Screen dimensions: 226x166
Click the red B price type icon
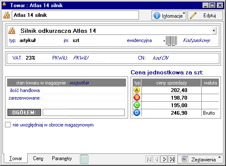tap(137, 97)
